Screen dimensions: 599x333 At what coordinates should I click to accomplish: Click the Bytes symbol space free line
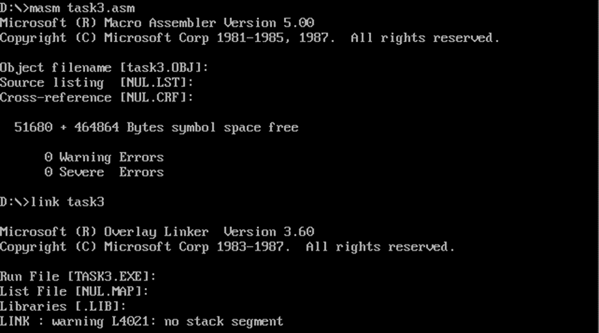[x=157, y=127]
